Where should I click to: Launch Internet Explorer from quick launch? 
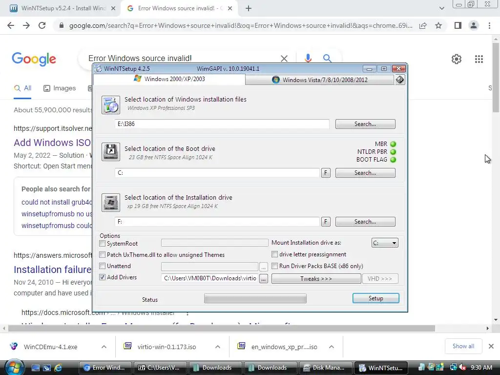tap(58, 368)
